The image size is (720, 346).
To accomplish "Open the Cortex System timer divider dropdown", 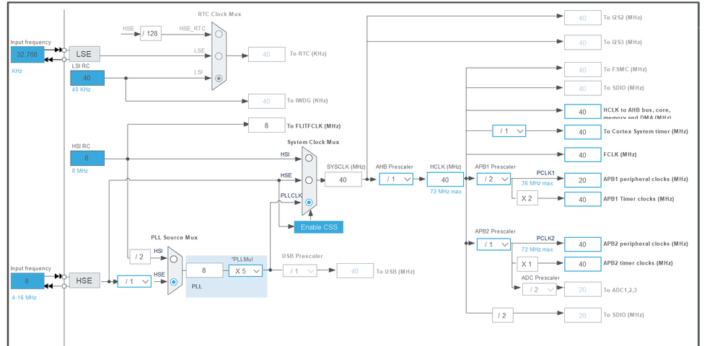I will point(509,130).
